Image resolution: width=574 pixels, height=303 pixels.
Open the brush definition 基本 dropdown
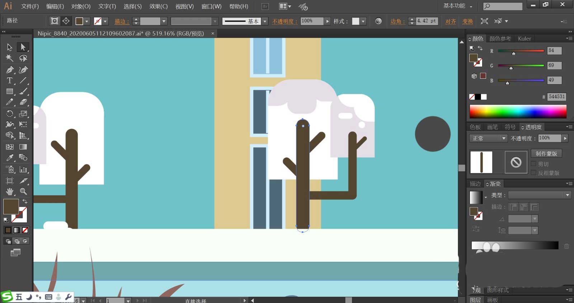click(x=265, y=21)
